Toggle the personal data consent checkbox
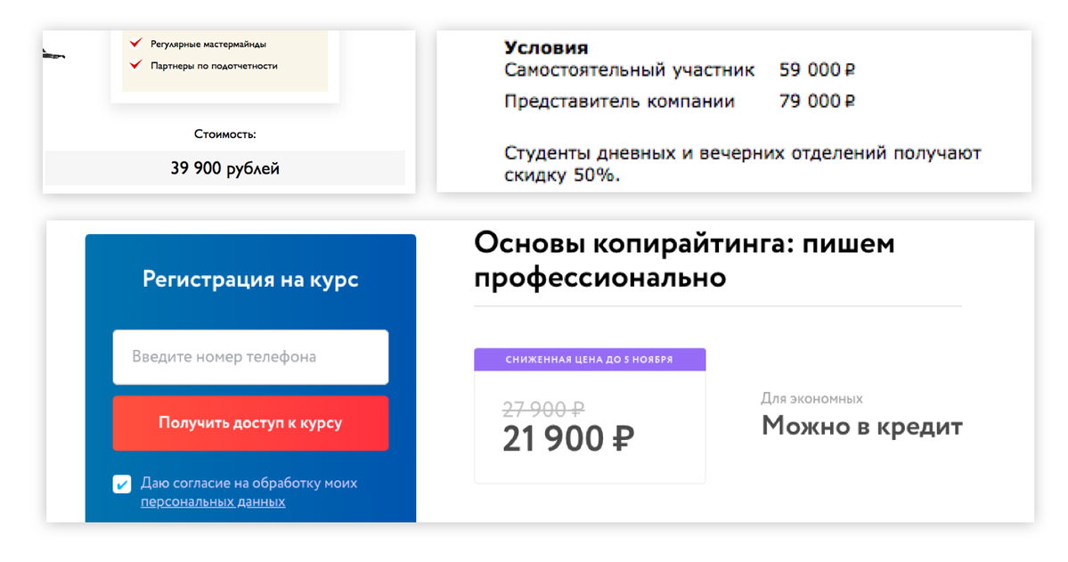 [122, 485]
